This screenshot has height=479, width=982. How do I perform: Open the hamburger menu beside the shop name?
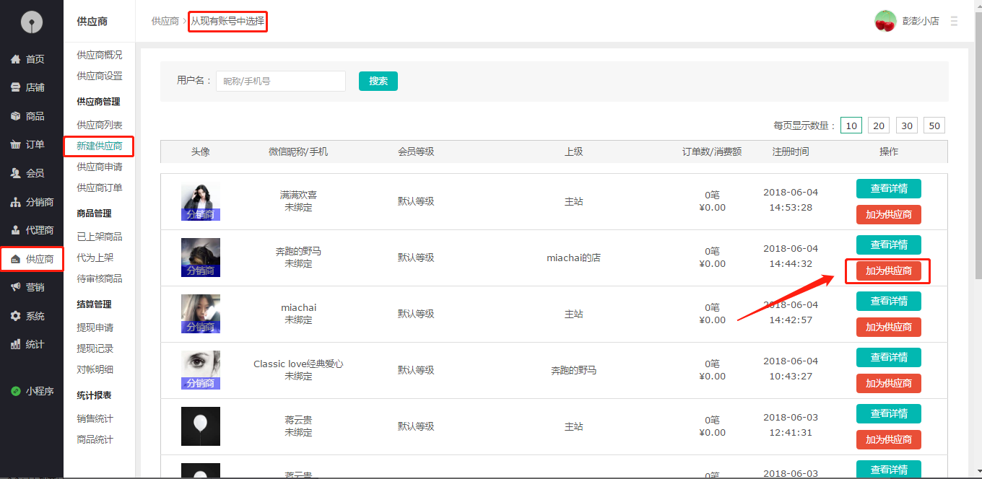tap(954, 22)
